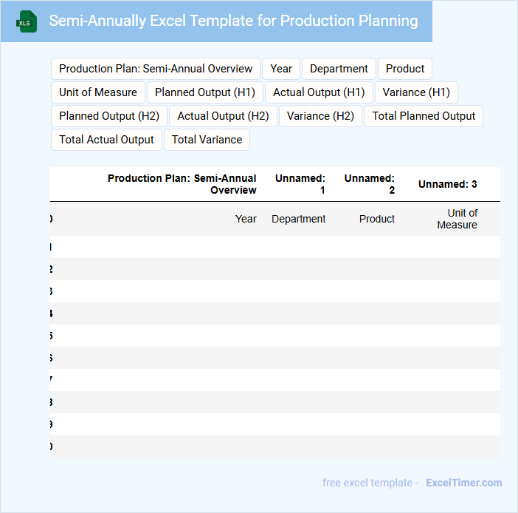Viewport: 518px width, 513px height.
Task: Click the 'Actual Output (H2)' tag
Action: (223, 116)
